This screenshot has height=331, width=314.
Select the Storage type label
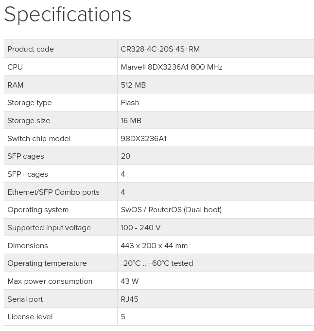[x=30, y=103]
